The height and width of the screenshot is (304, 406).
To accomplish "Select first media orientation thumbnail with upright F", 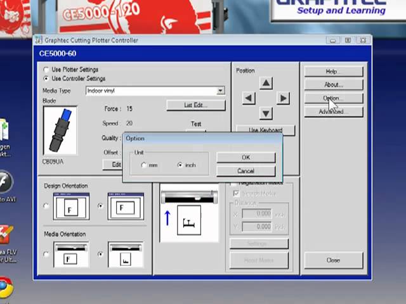I will pos(71,255).
